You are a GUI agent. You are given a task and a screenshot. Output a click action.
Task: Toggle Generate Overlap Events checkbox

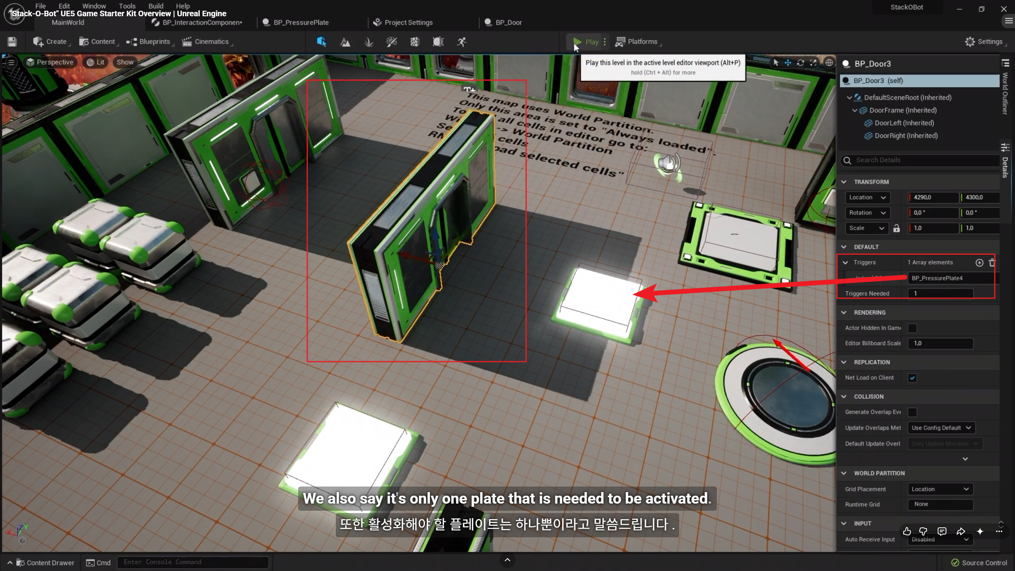point(912,412)
